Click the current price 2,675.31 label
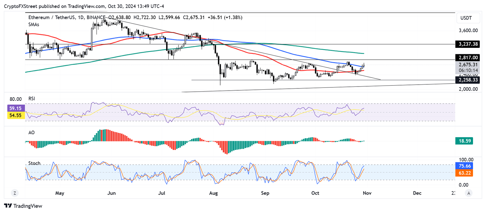The height and width of the screenshot is (213, 486). coord(469,64)
